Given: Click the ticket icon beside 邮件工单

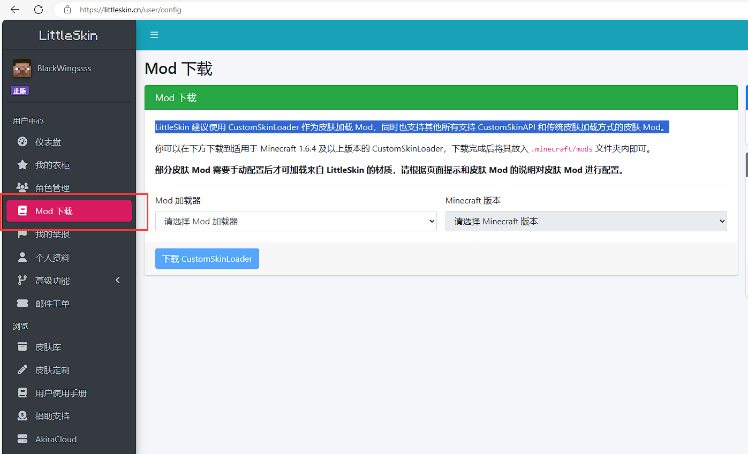Looking at the screenshot, I should [x=22, y=304].
